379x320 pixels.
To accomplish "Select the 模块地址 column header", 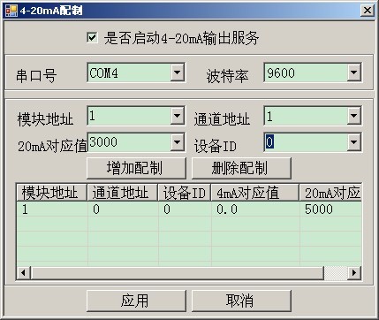I will [x=52, y=193].
